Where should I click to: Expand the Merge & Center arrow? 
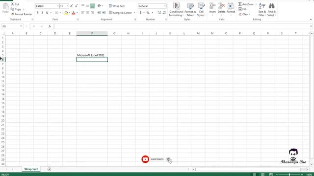pos(134,13)
